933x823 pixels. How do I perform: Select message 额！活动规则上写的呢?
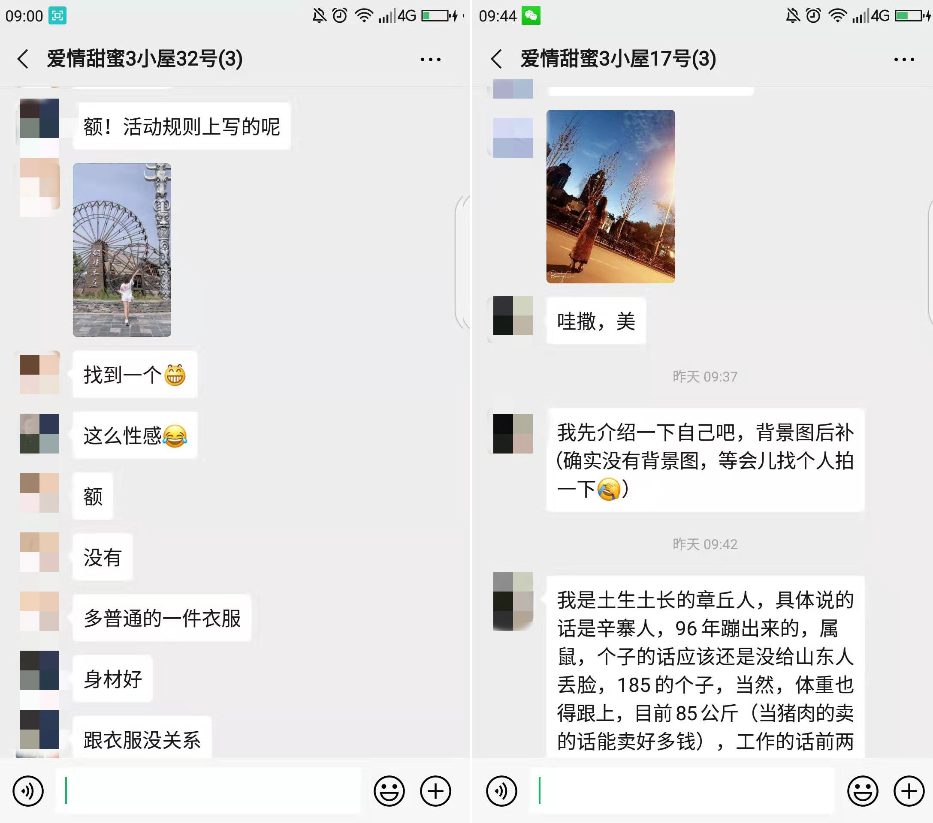pos(182,126)
